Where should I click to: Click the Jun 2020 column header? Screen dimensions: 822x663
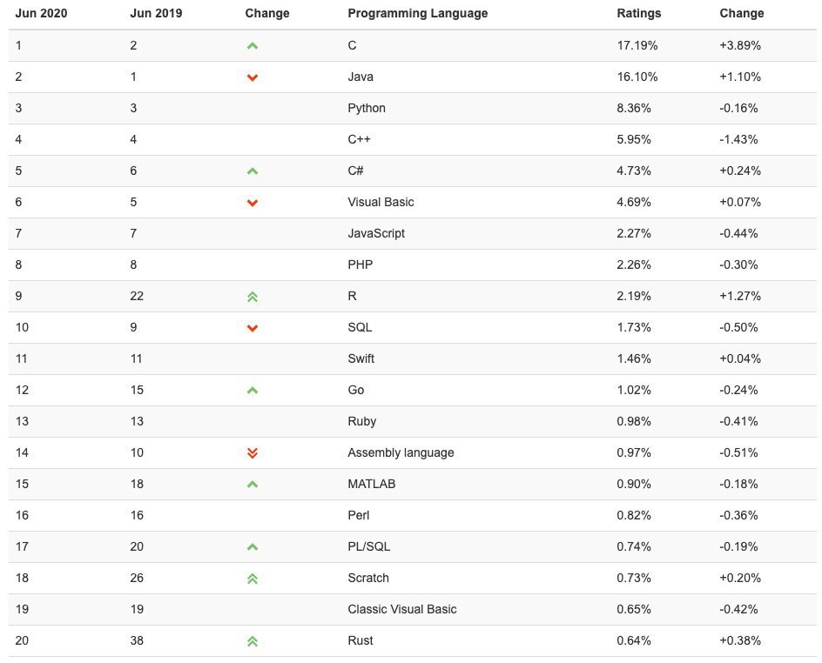pyautogui.click(x=41, y=14)
